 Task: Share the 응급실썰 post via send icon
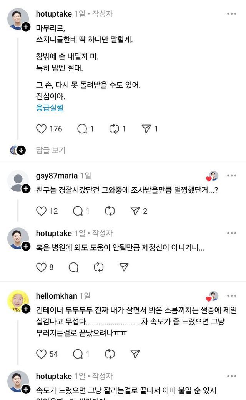pyautogui.click(x=146, y=129)
